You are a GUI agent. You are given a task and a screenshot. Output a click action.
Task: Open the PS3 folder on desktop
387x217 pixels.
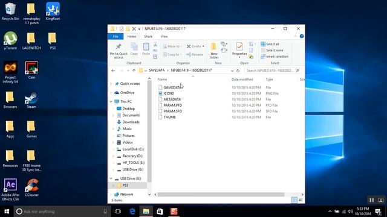pos(53,40)
